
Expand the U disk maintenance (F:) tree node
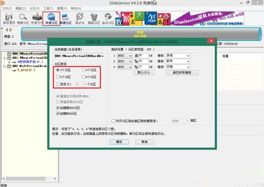pos(9,62)
